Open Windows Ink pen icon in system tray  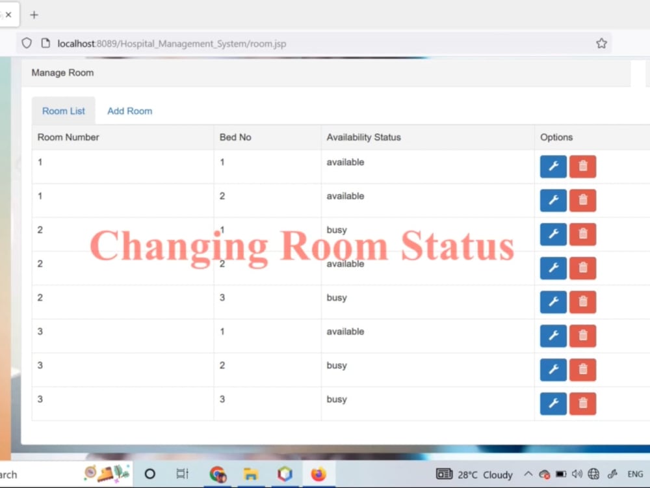click(612, 474)
